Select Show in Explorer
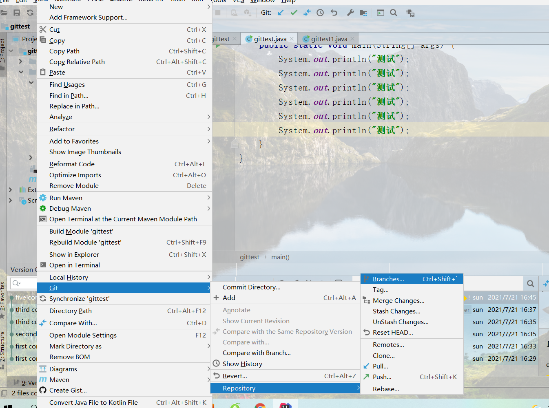549x408 pixels. [124, 254]
